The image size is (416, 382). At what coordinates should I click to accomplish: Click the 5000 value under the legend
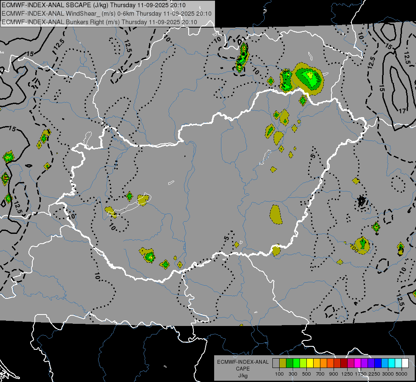coord(402,374)
